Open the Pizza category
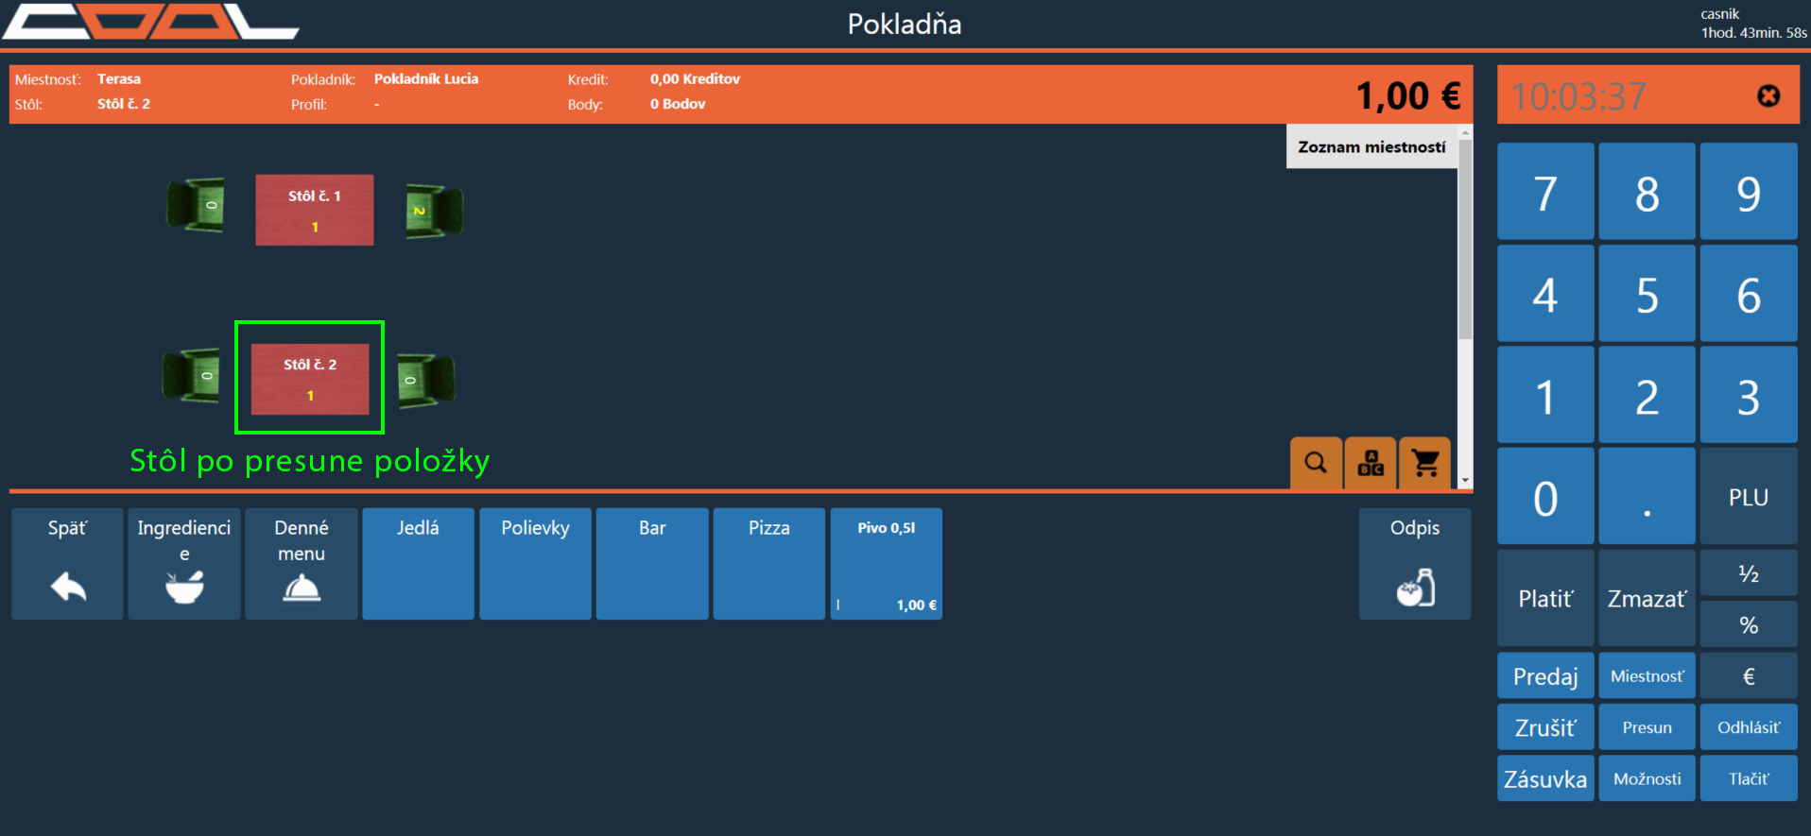Screen dimensions: 1811x836 pyautogui.click(x=768, y=564)
